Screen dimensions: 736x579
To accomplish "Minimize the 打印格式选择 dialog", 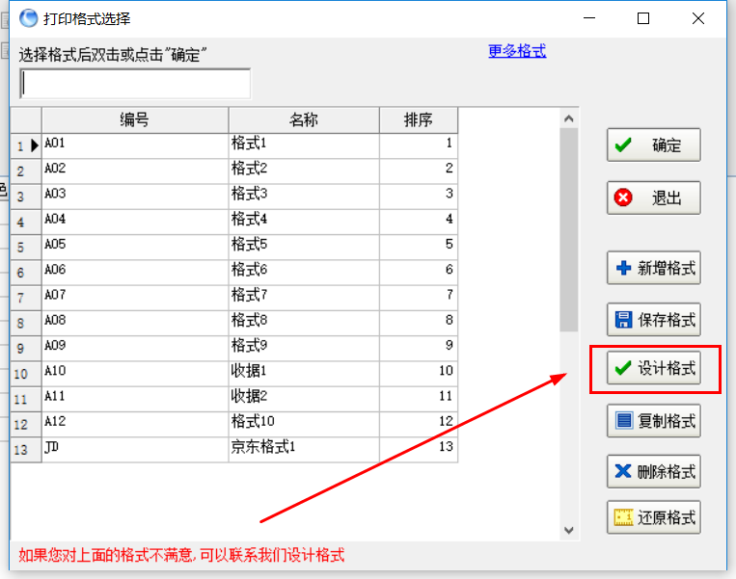I will click(589, 18).
